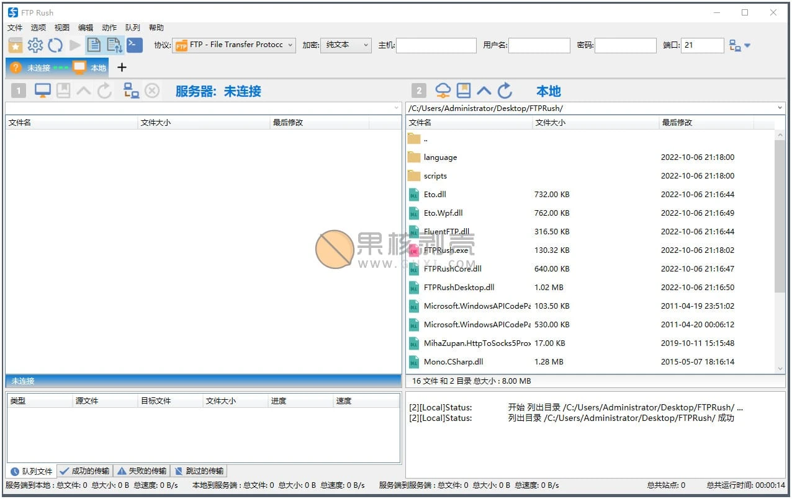Screen dimensions: 792x499
Task: Go up one directory in local pane
Action: 484,91
